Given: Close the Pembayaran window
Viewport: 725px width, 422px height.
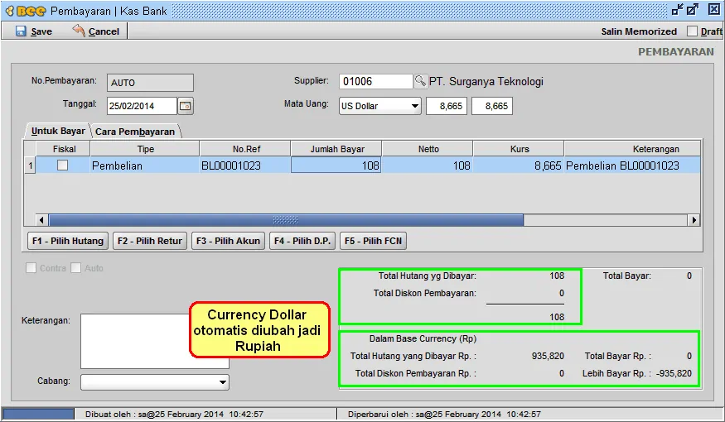Looking at the screenshot, I should pyautogui.click(x=713, y=10).
